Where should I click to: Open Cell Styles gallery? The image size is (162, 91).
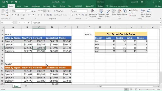click(108, 13)
